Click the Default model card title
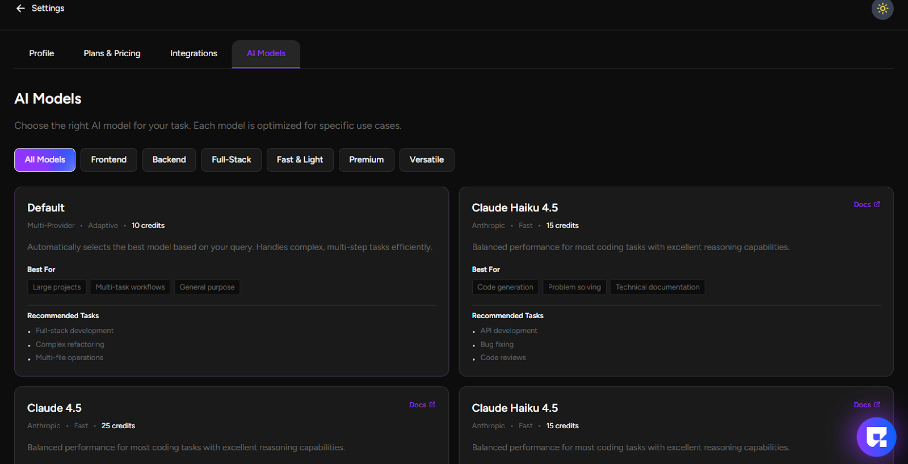This screenshot has width=908, height=464. tap(46, 208)
